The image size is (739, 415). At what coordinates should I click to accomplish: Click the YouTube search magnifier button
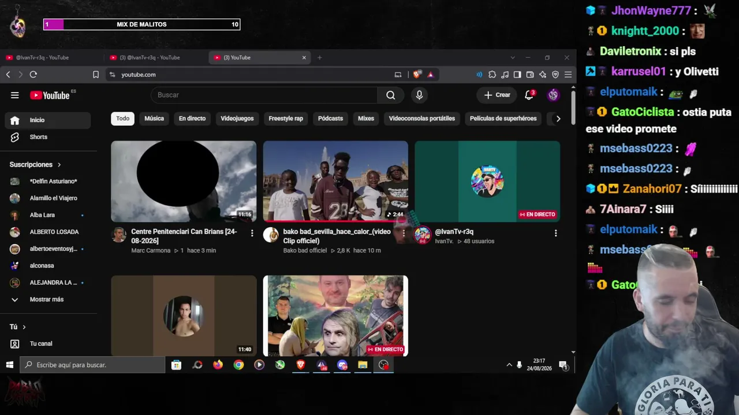tap(391, 95)
